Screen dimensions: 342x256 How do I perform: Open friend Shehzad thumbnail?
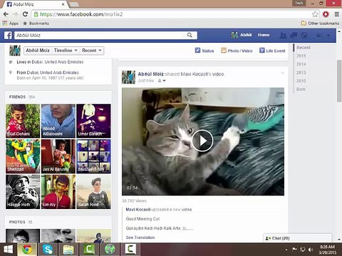[23, 156]
